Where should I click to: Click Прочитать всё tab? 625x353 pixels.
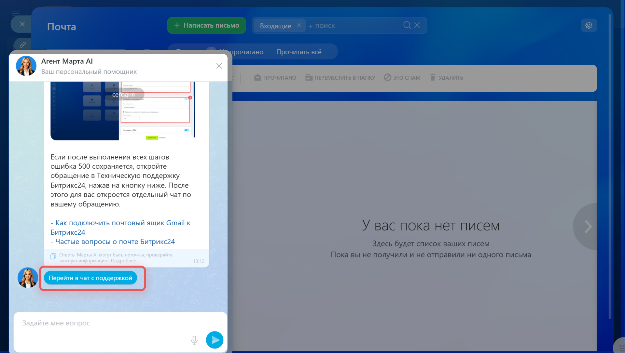(299, 52)
